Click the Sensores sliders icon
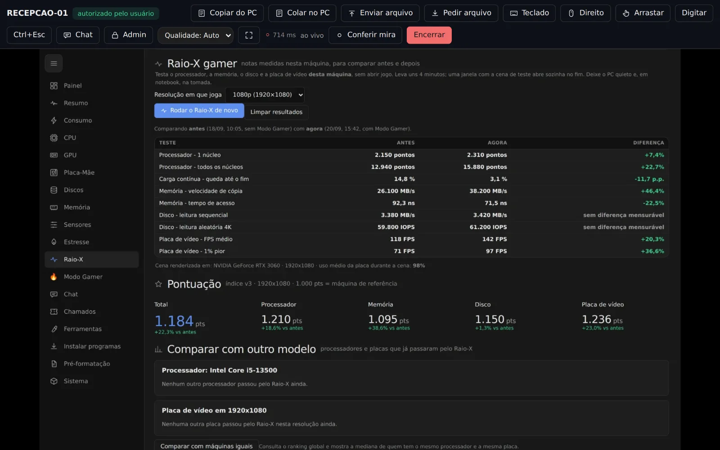The width and height of the screenshot is (720, 450). click(54, 225)
